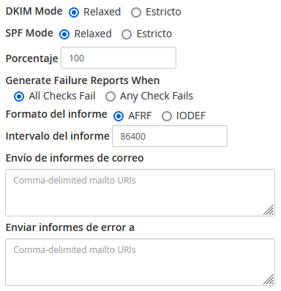Click Generate Failure Reports When label
The width and height of the screenshot is (281, 291).
(x=83, y=80)
